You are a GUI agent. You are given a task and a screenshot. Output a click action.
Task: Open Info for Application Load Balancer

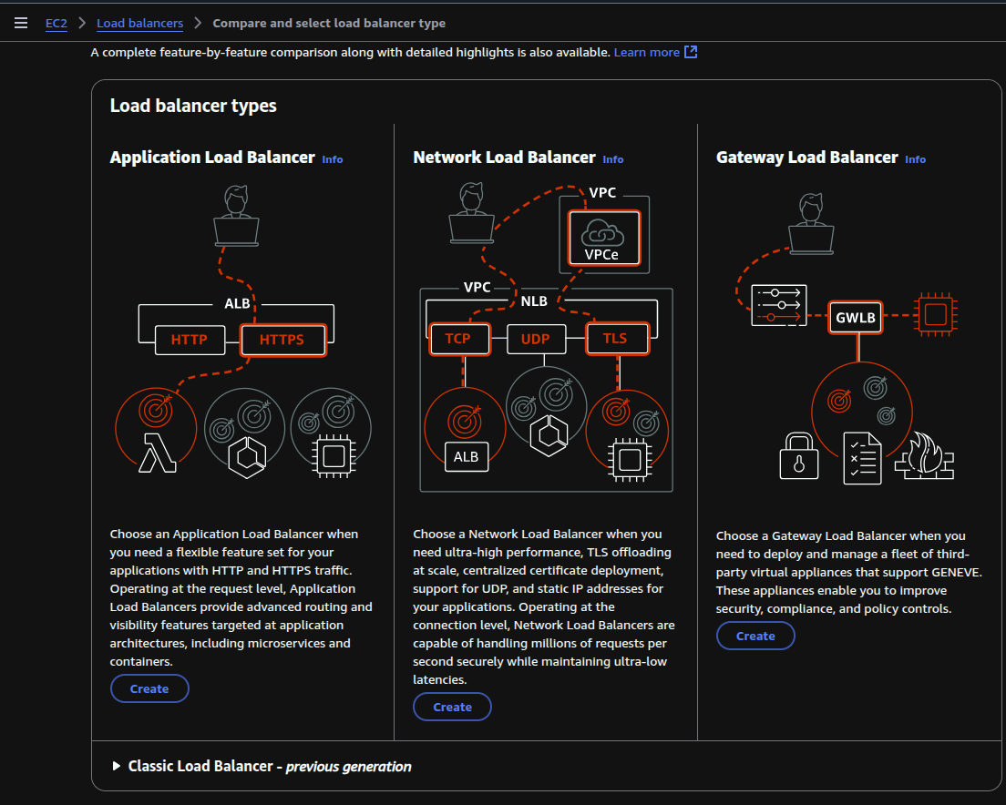(x=333, y=159)
